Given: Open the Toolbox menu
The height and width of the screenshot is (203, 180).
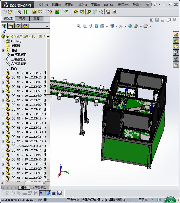Looking at the screenshot, I should pos(109,5).
